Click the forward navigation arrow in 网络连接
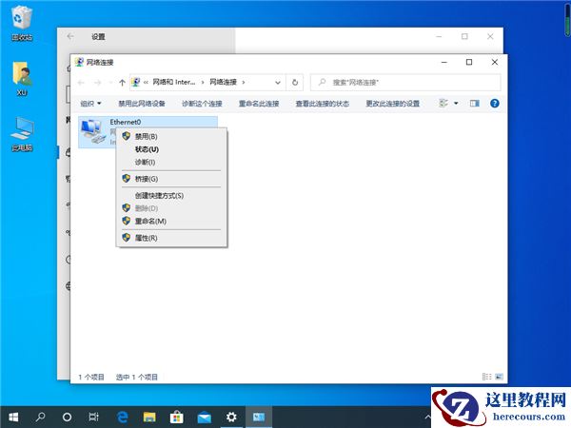 tap(97, 83)
